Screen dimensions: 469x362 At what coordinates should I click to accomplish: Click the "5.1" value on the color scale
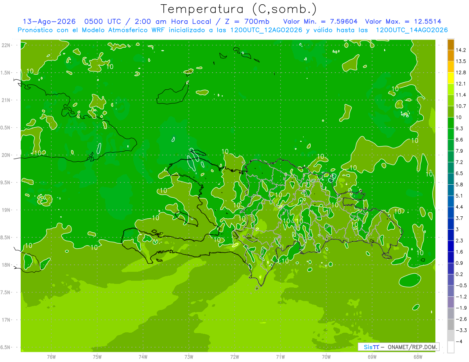460,196
